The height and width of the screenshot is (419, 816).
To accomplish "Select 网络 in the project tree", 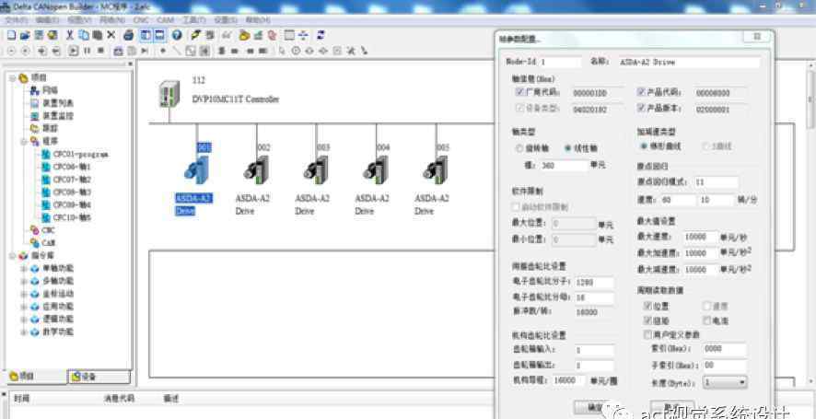I will tap(50, 90).
